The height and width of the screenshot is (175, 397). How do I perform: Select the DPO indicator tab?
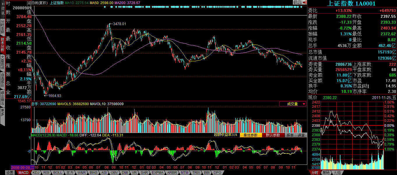pos(217,173)
